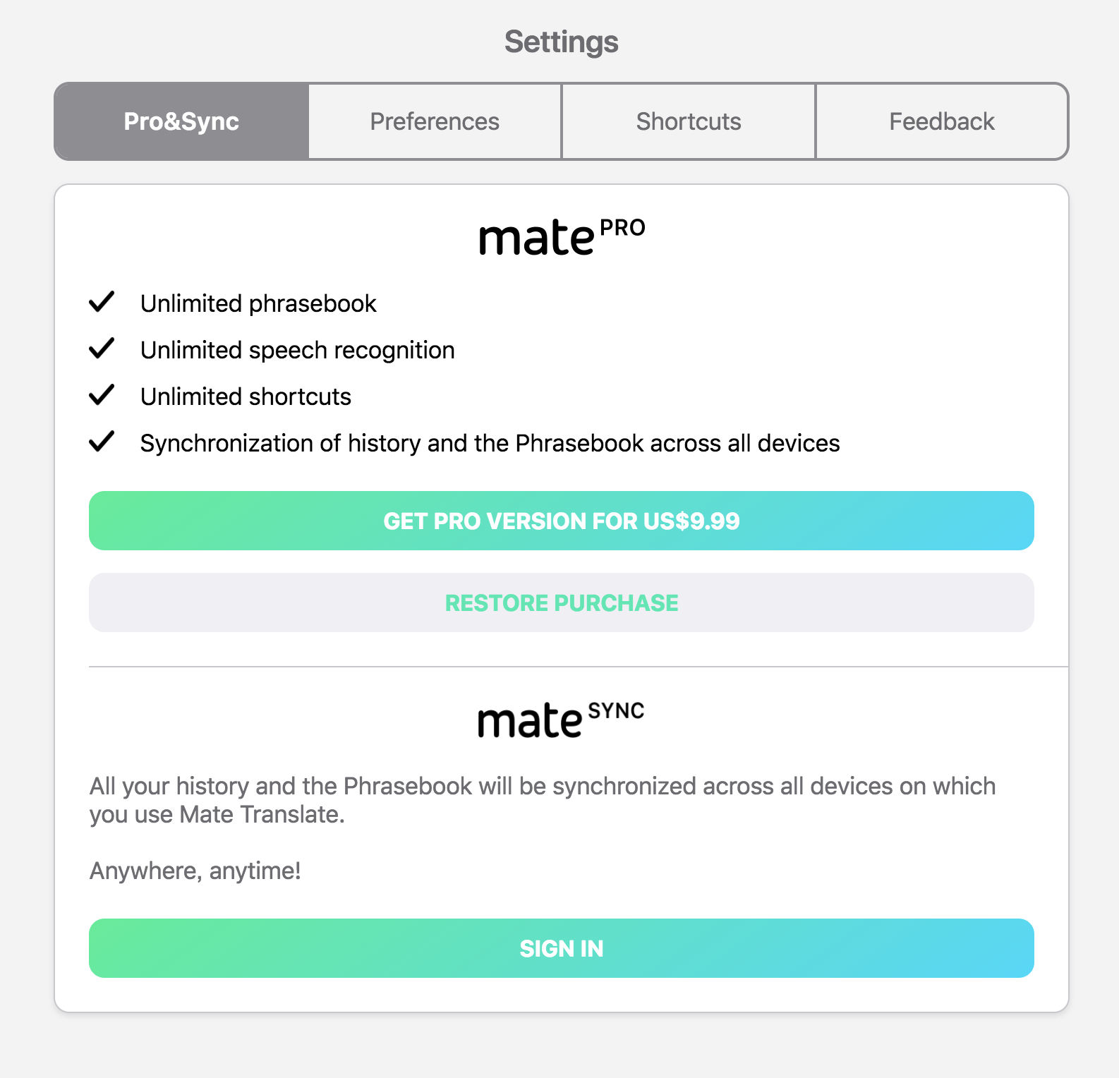Click the mate SYNC logo
The width and height of the screenshot is (1119, 1078).
[561, 719]
